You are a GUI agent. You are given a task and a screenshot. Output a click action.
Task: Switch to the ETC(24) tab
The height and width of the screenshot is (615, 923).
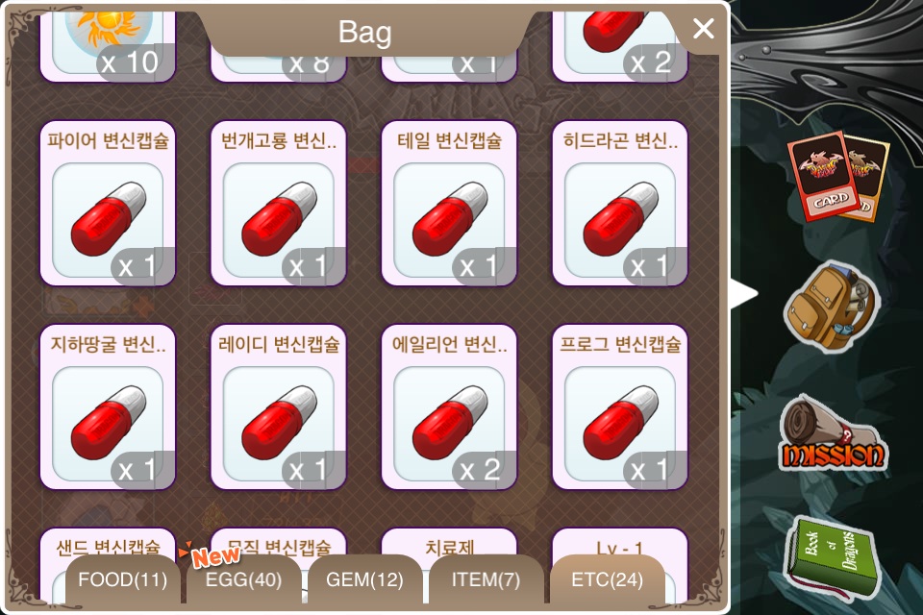click(608, 579)
